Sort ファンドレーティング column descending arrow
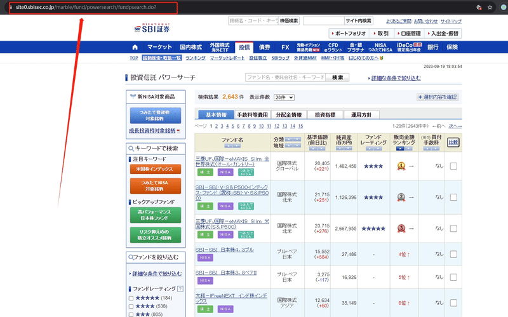 tap(378, 149)
